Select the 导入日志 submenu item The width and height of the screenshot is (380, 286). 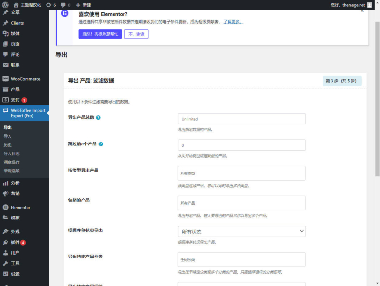(x=11, y=153)
